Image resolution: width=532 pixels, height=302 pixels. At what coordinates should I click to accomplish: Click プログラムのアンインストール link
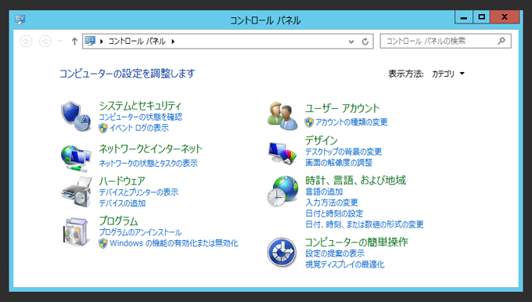click(x=140, y=232)
